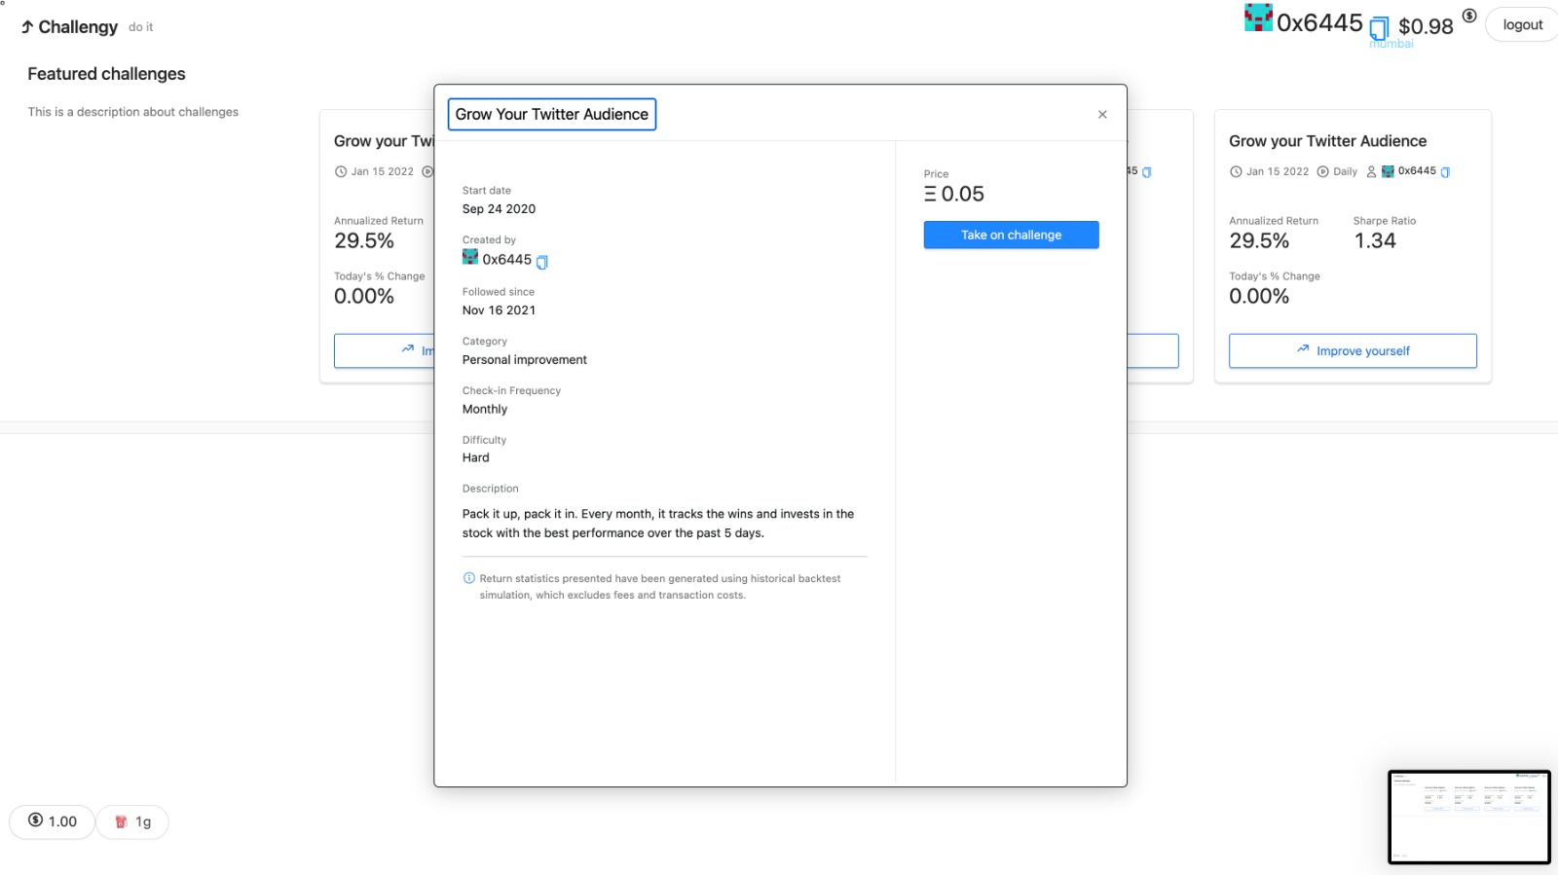Click the Ethereum price 0.05

pos(954,194)
